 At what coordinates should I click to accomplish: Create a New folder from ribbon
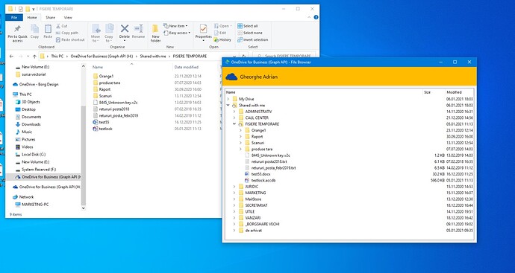pos(156,33)
